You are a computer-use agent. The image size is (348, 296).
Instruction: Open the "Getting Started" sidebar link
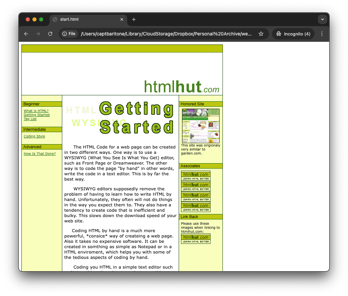click(36, 115)
